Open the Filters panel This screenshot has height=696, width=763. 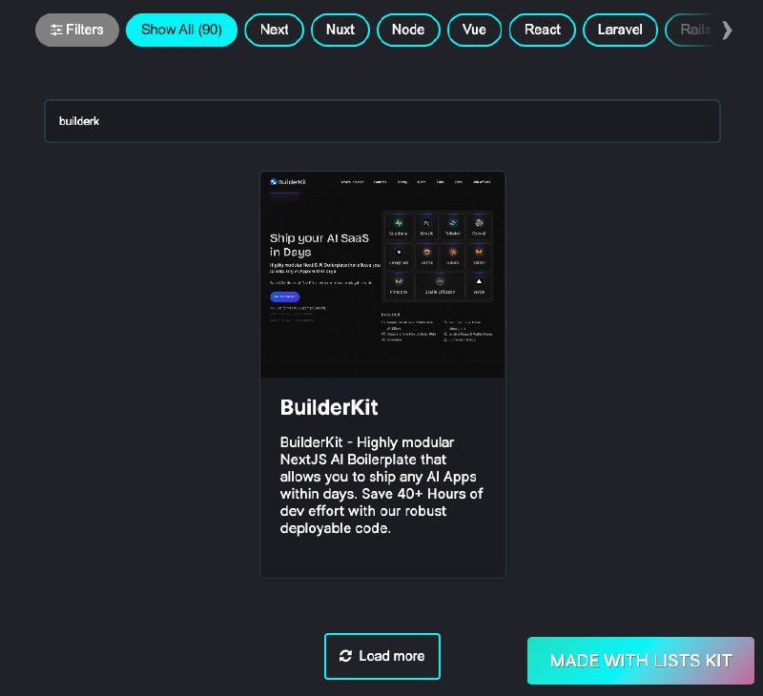(77, 31)
